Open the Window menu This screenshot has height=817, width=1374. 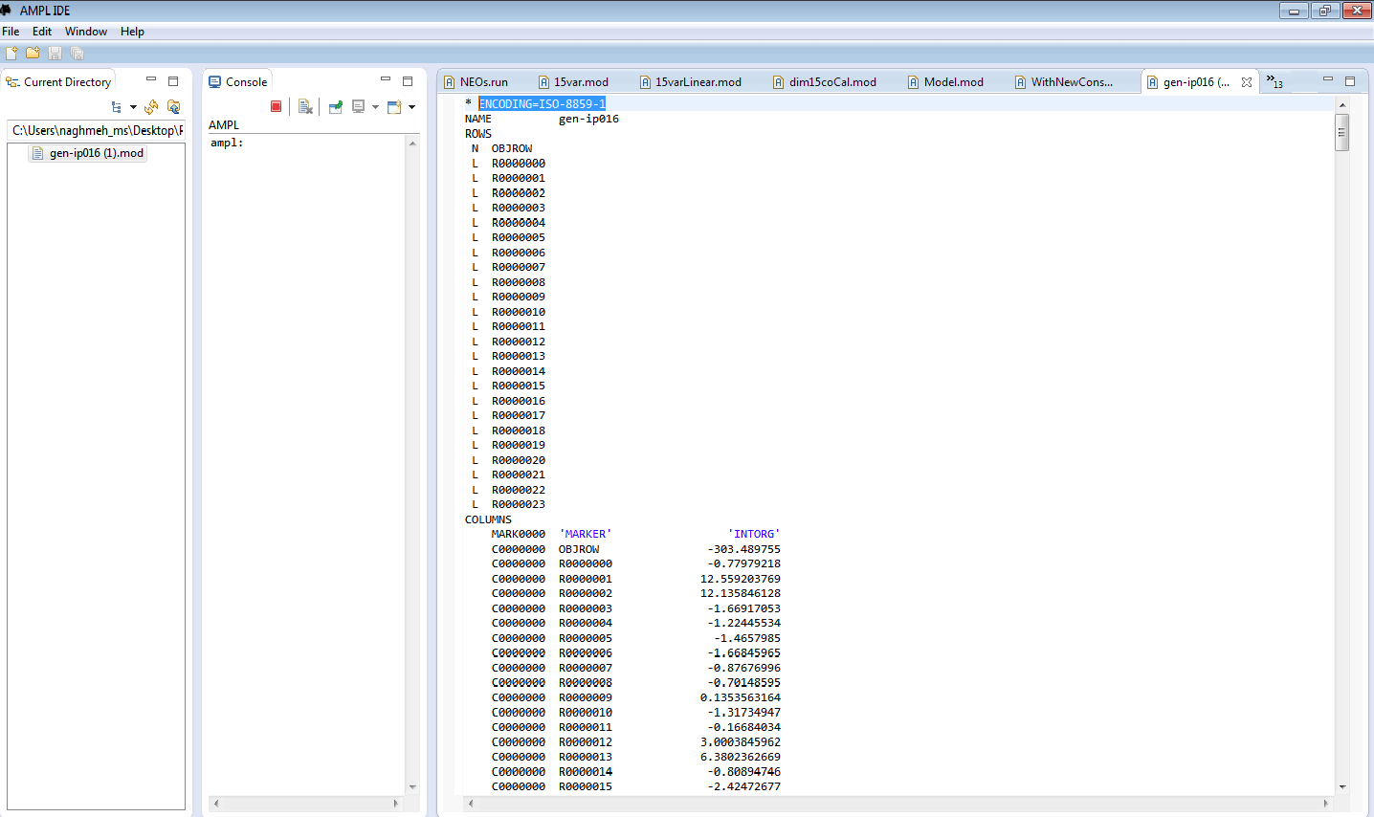(85, 32)
